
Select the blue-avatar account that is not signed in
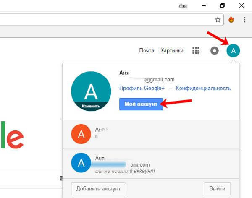(151, 163)
